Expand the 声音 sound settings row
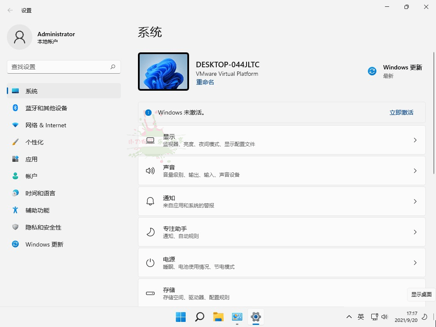The height and width of the screenshot is (327, 436). tap(281, 170)
